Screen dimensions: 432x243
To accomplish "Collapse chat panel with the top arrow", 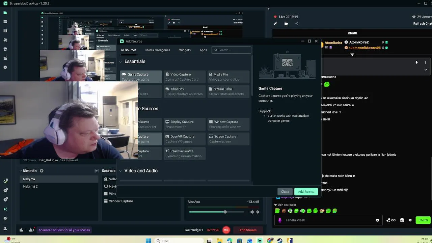I will pyautogui.click(x=268, y=9).
